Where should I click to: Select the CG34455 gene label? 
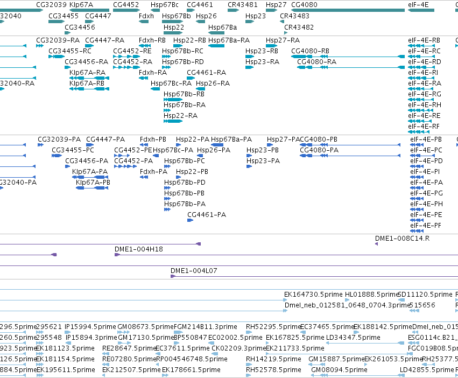pos(64,16)
